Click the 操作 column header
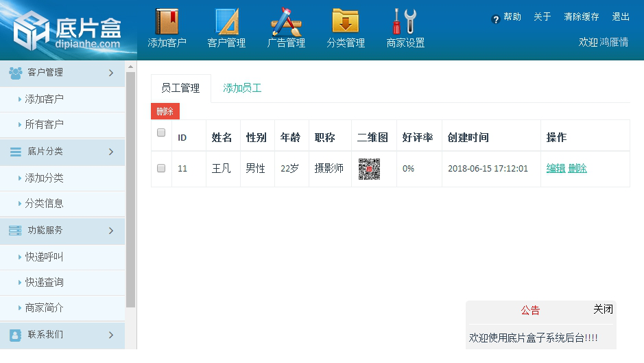This screenshot has width=644, height=363. coord(556,137)
